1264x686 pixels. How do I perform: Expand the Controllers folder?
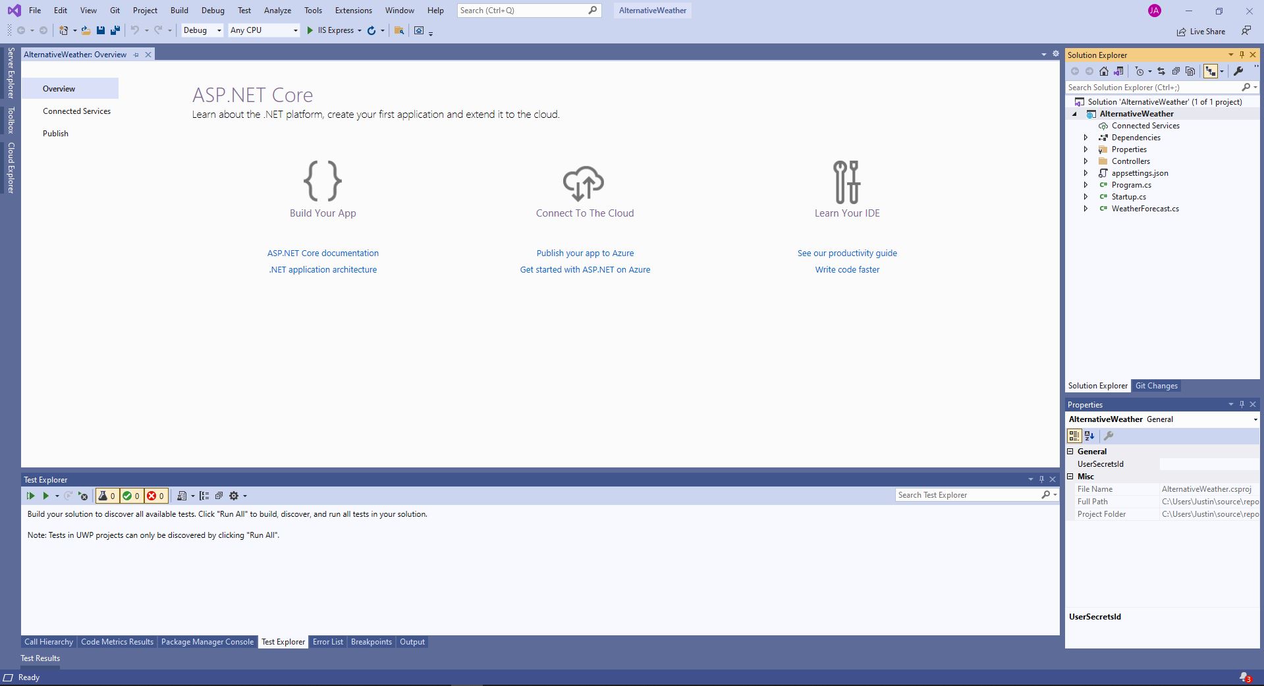[x=1086, y=161]
